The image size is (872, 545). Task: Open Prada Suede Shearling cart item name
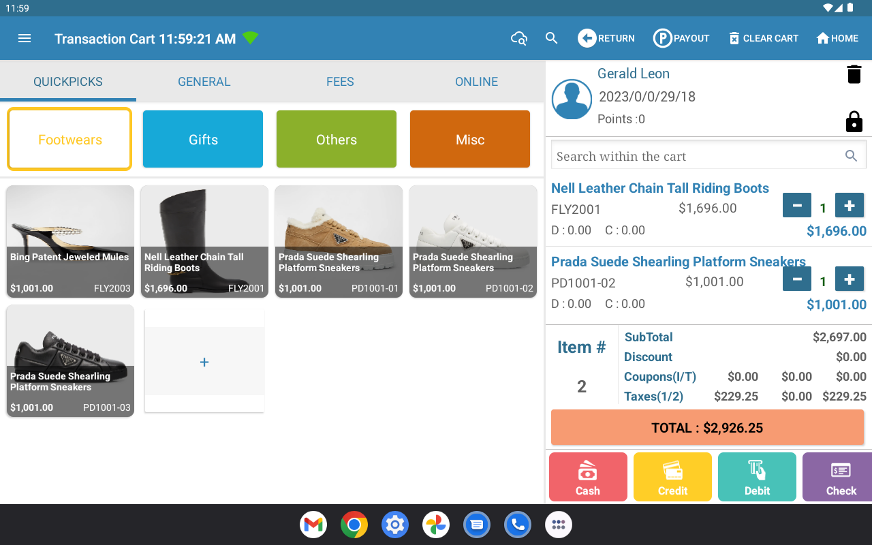click(x=679, y=262)
